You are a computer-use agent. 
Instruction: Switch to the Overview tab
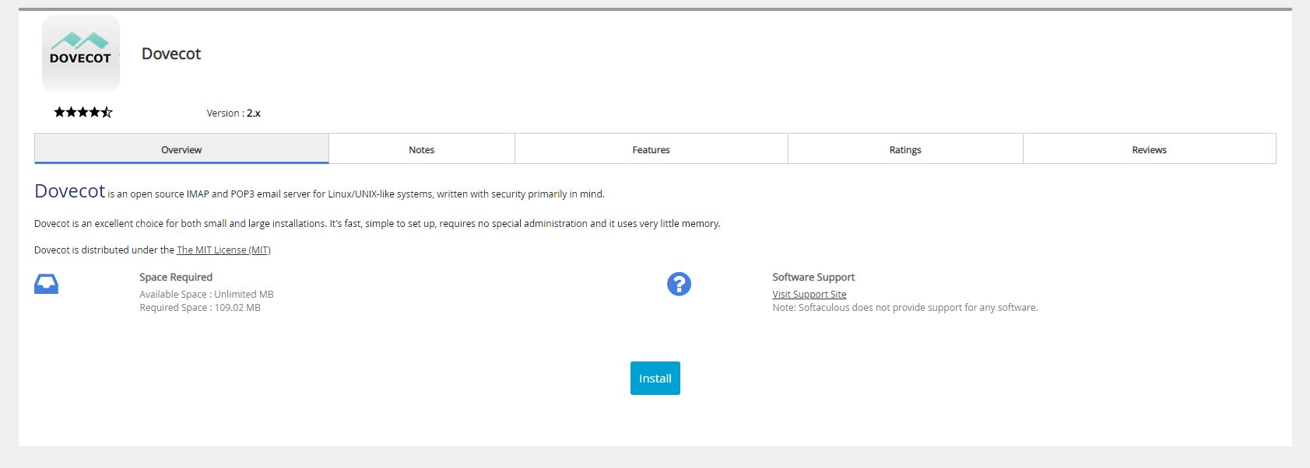pyautogui.click(x=181, y=149)
